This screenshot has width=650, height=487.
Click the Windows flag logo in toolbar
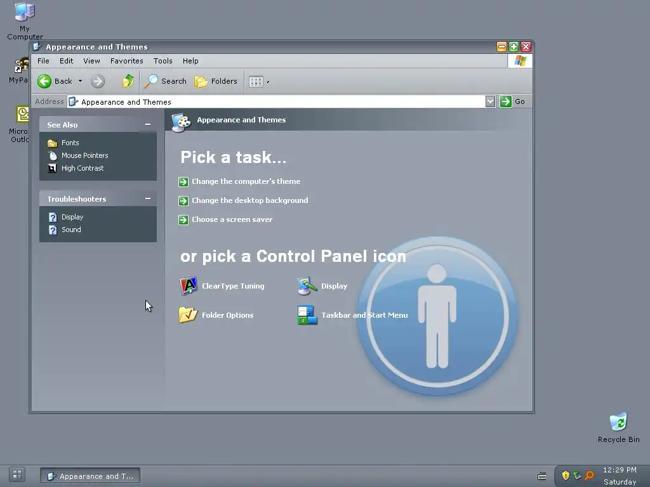[521, 61]
